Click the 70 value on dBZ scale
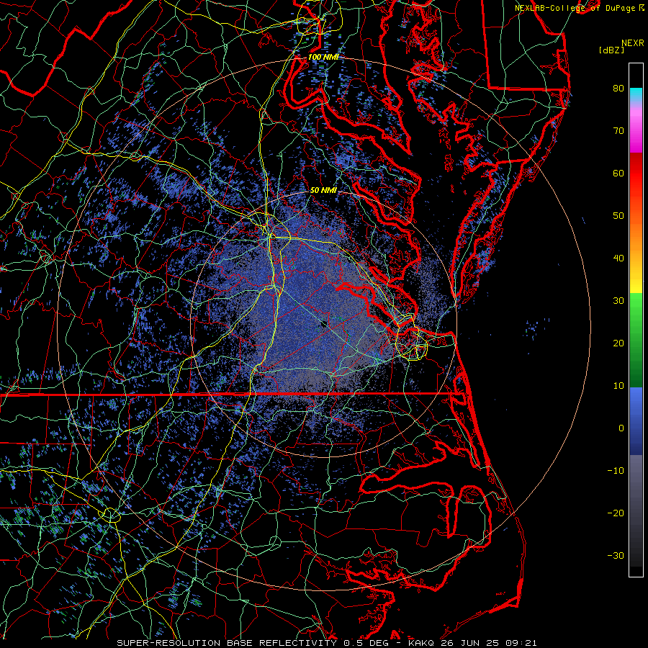 coord(618,131)
